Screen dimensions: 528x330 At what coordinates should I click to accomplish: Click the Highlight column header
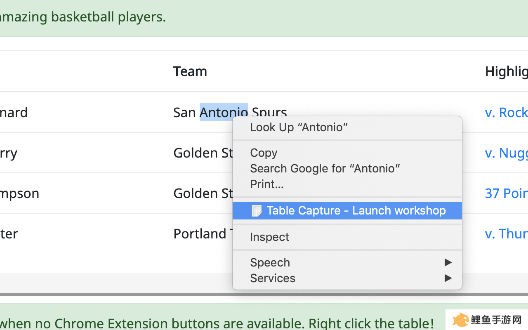tap(507, 71)
